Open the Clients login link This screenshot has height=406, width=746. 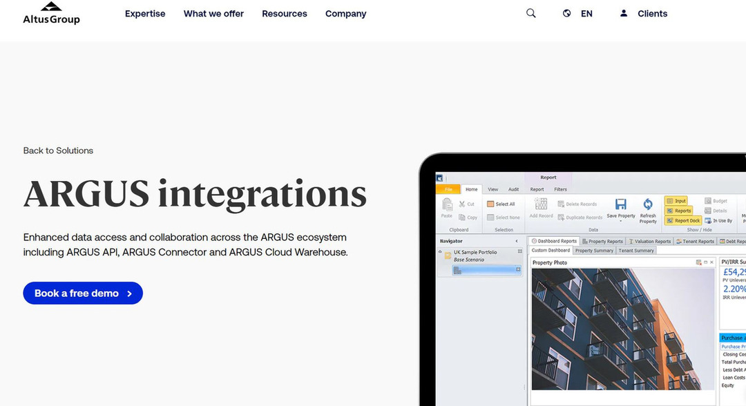652,14
